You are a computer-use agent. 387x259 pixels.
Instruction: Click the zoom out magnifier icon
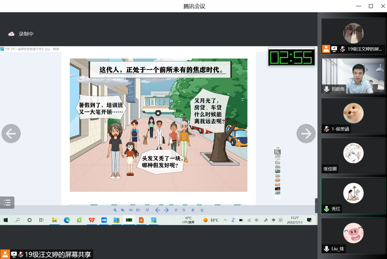(123, 210)
